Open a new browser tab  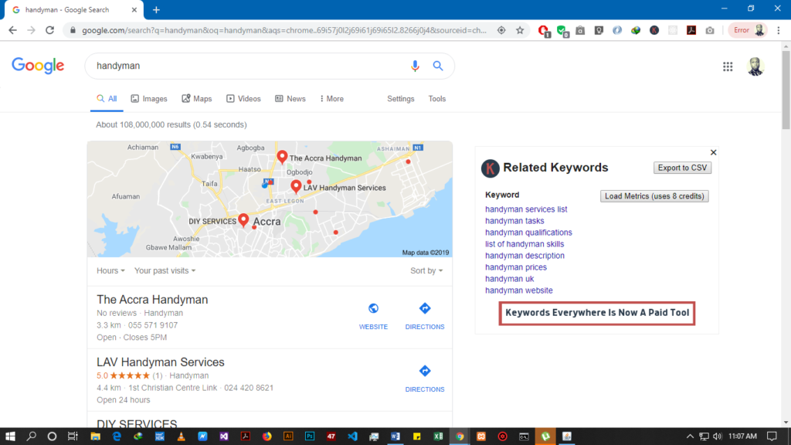(156, 10)
